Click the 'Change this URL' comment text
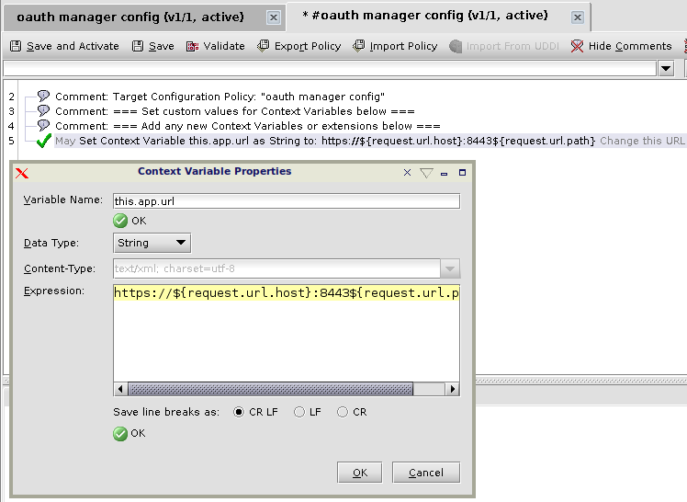Viewport: 687px width, 502px height. pos(642,141)
